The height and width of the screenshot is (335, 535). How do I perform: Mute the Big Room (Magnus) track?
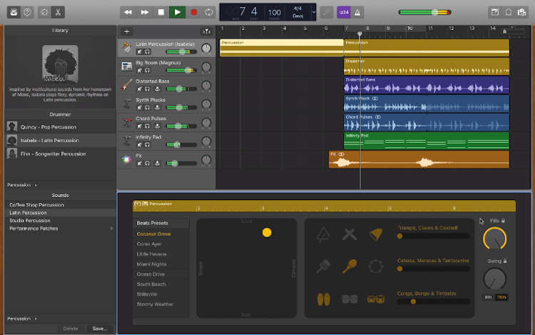pos(139,70)
